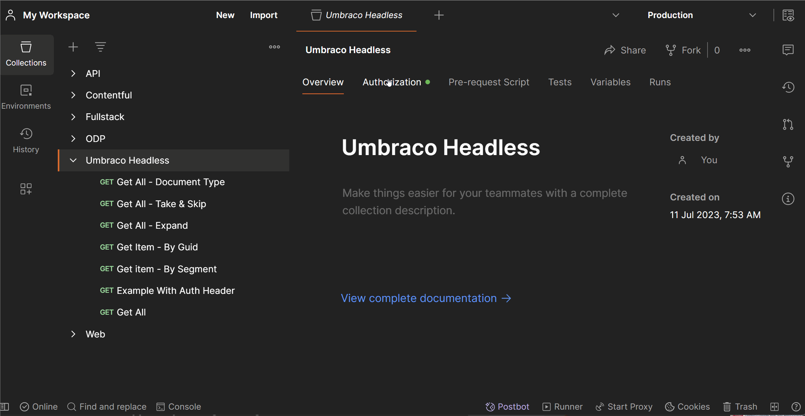Open collection actions ellipsis next to Fork
This screenshot has width=805, height=416.
745,50
